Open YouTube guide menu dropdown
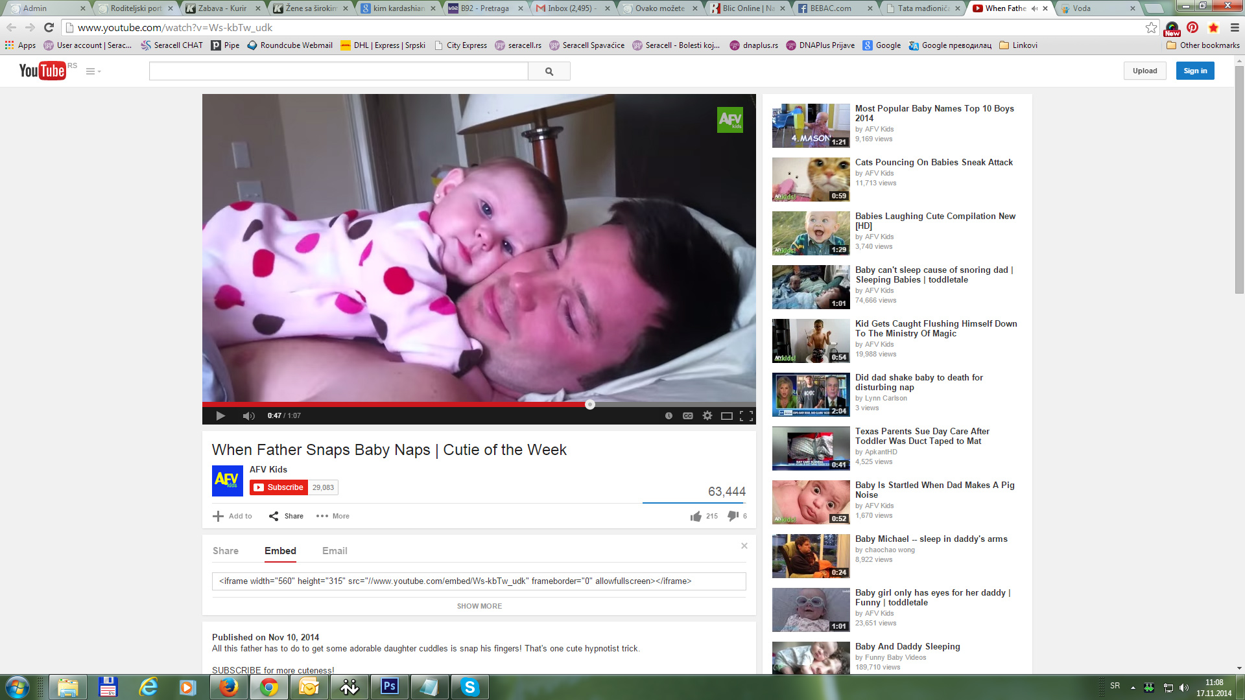The image size is (1245, 700). pyautogui.click(x=93, y=71)
